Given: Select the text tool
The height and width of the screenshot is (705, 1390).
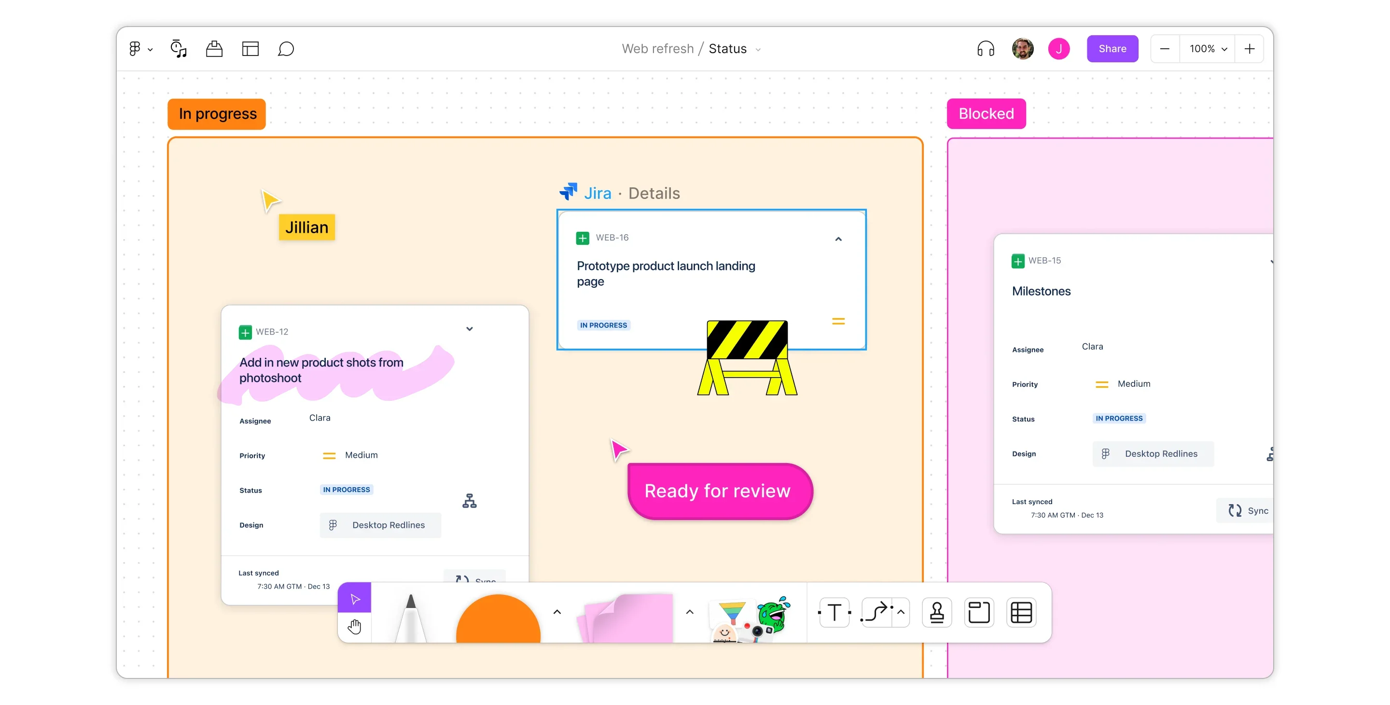Looking at the screenshot, I should click(x=834, y=612).
